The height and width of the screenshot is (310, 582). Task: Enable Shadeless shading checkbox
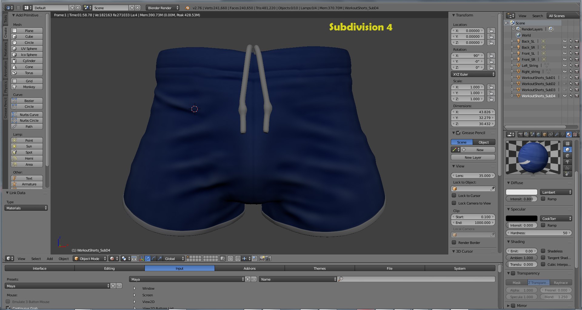click(x=543, y=251)
